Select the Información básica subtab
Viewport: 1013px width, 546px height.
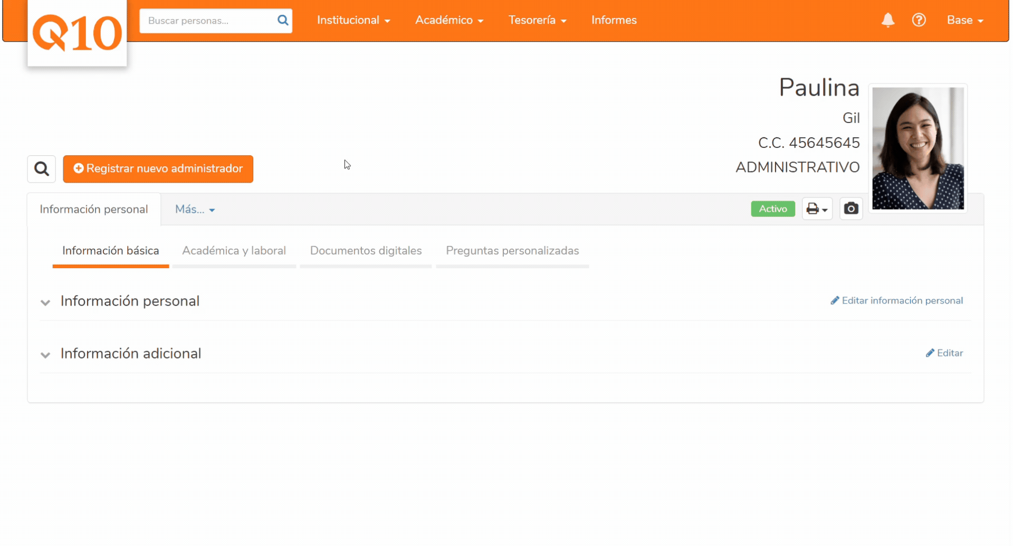111,251
